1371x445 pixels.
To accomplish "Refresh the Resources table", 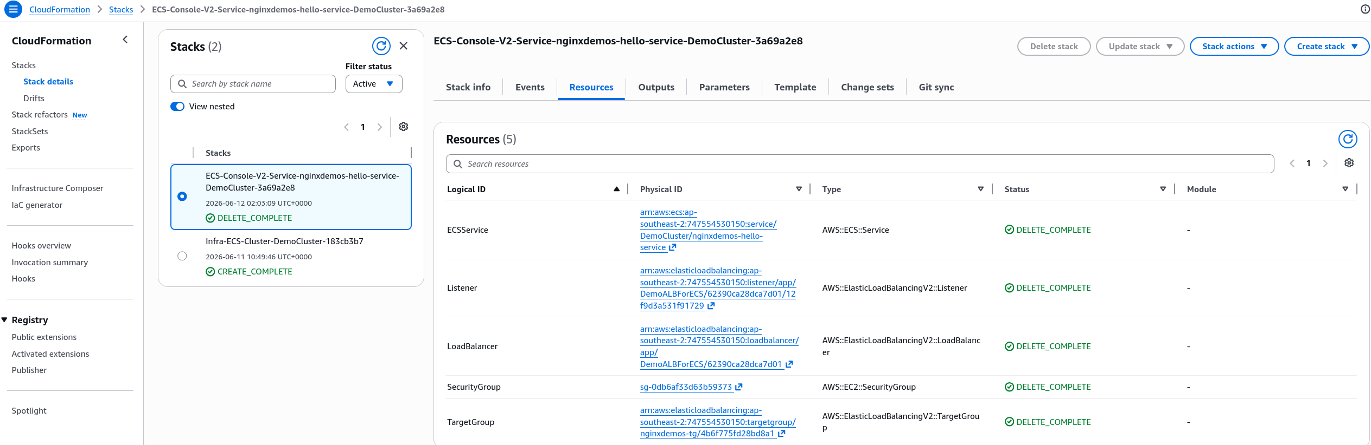I will click(1348, 139).
